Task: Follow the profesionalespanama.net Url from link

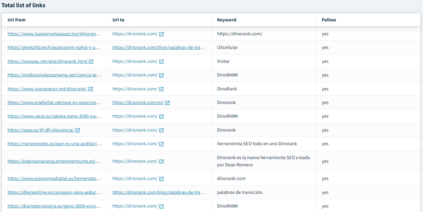Action: 54,75
